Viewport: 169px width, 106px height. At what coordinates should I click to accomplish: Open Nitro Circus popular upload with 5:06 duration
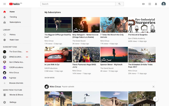(58, 99)
